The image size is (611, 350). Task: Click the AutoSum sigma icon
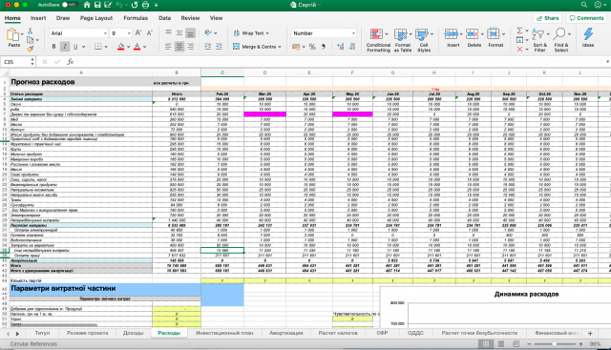click(x=519, y=31)
